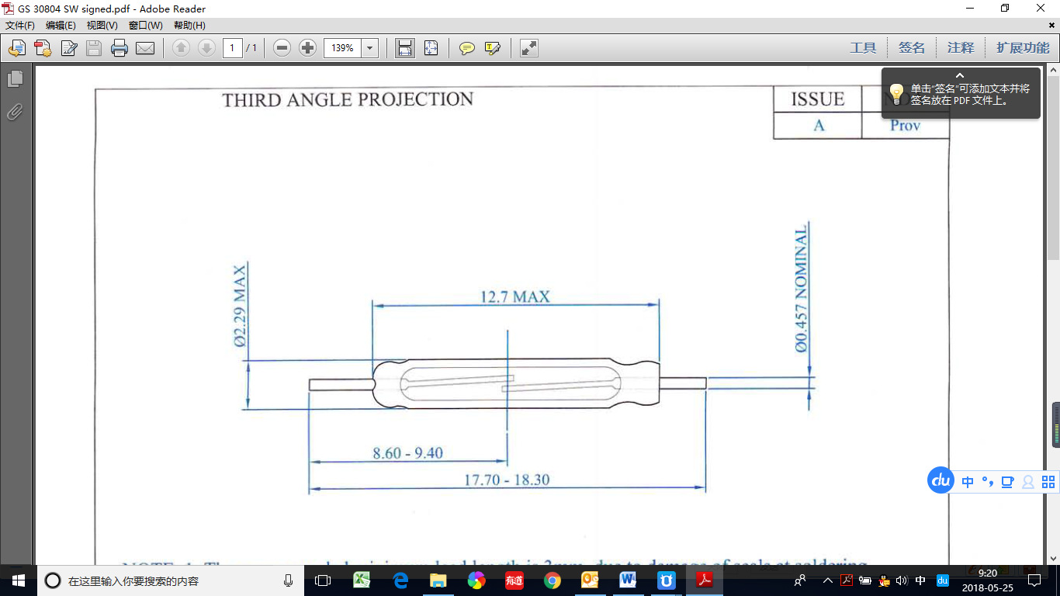1060x596 pixels.
Task: Open the 签名 pane
Action: tap(912, 48)
